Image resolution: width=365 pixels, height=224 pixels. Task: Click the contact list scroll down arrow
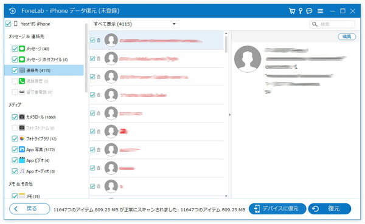tap(226, 196)
